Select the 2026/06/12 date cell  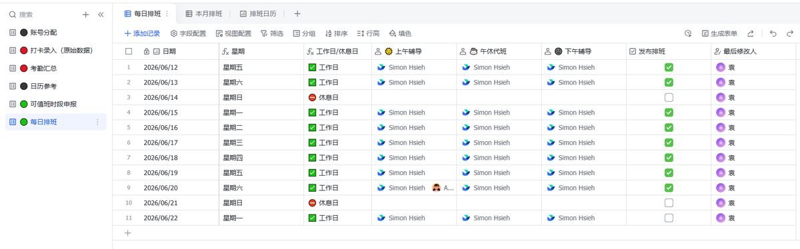click(179, 67)
